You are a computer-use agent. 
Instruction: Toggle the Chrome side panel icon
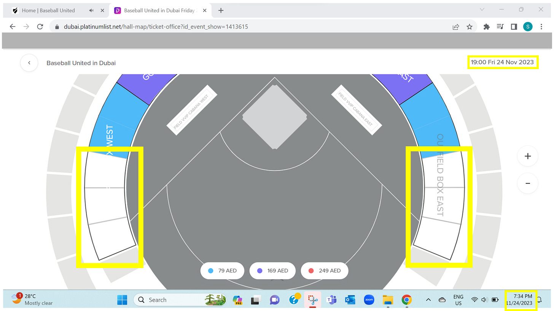pyautogui.click(x=514, y=27)
